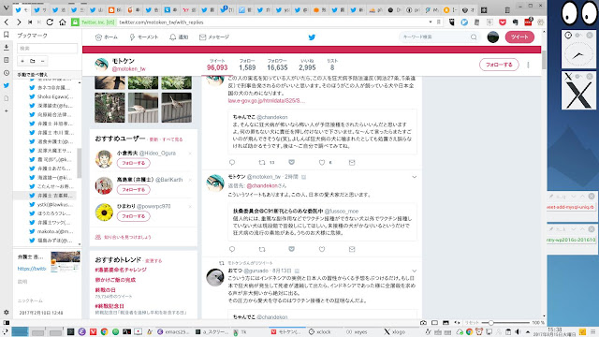Click the browser forward arrow

pos(19,22)
